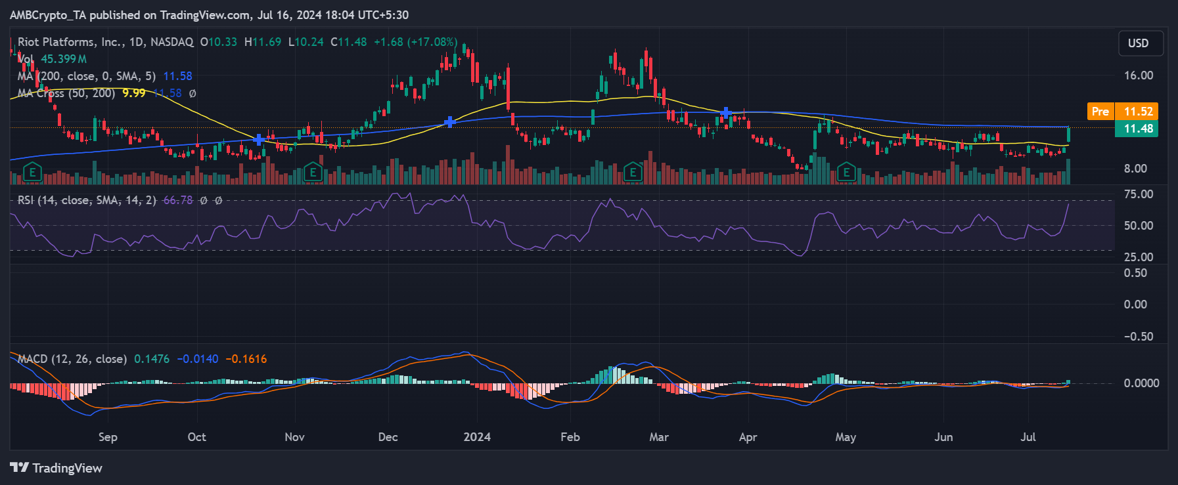Click the MACD histogram value 0.1476

click(x=152, y=359)
